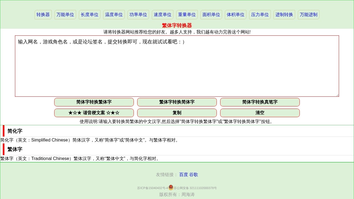Switch to 长度单位 converter
Viewport: 354px width, 199px height.
[x=89, y=14]
